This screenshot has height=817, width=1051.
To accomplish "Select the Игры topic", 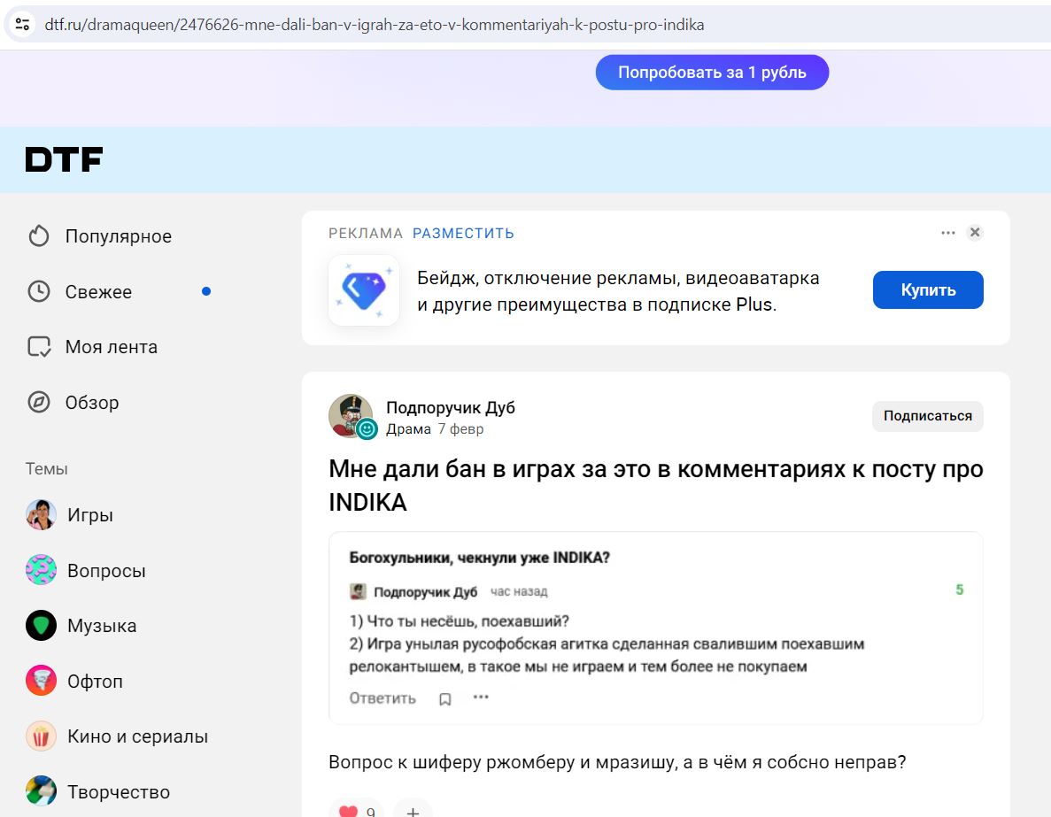I will (90, 515).
